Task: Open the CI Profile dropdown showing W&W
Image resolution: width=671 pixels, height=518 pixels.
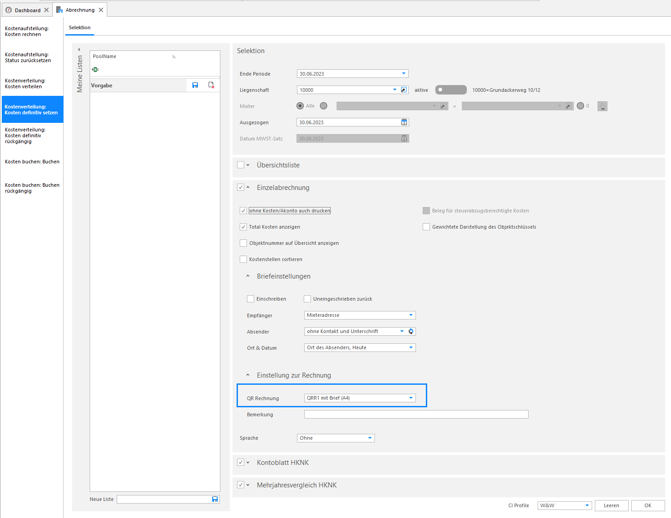Action: (x=587, y=505)
